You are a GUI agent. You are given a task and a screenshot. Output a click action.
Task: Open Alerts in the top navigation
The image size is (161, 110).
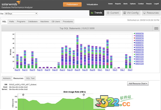click(125, 4)
